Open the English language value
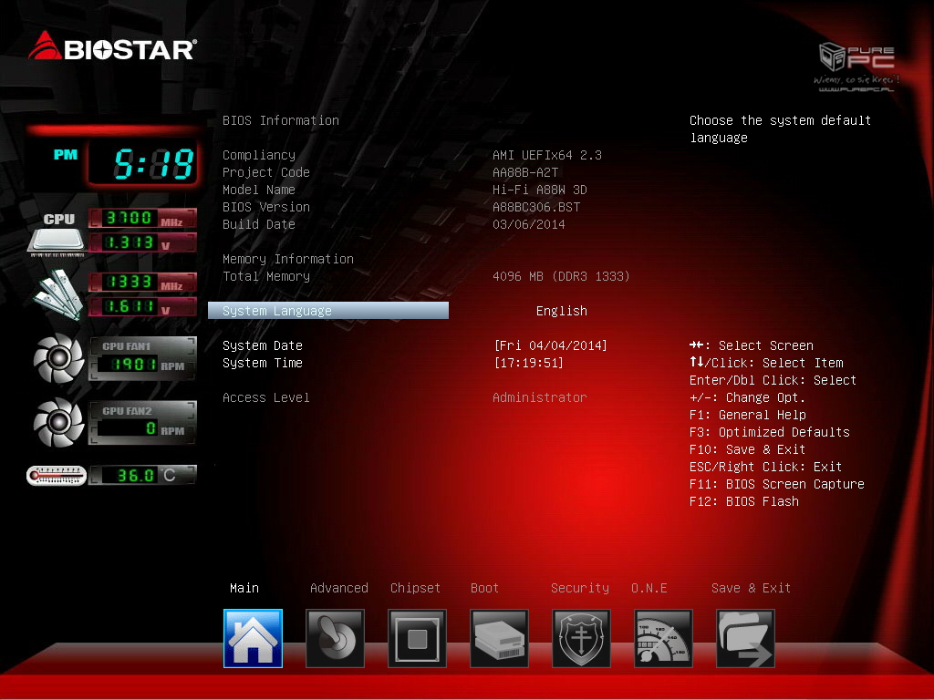The image size is (934, 700). pyautogui.click(x=561, y=311)
